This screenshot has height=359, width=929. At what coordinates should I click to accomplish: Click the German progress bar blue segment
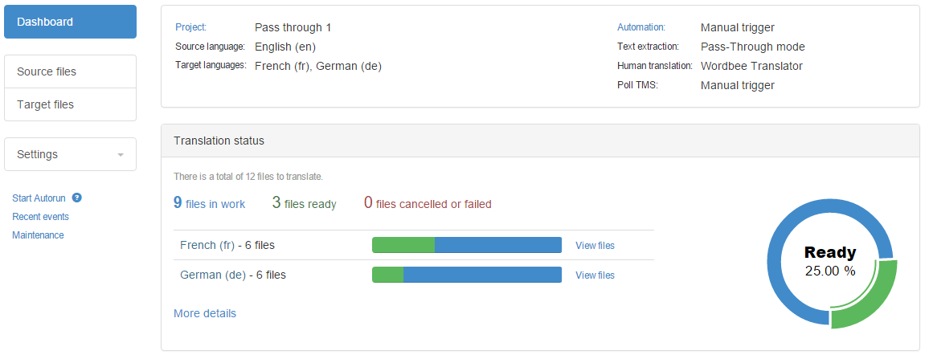coord(481,275)
